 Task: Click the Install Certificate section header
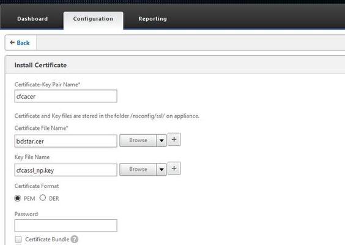point(40,65)
